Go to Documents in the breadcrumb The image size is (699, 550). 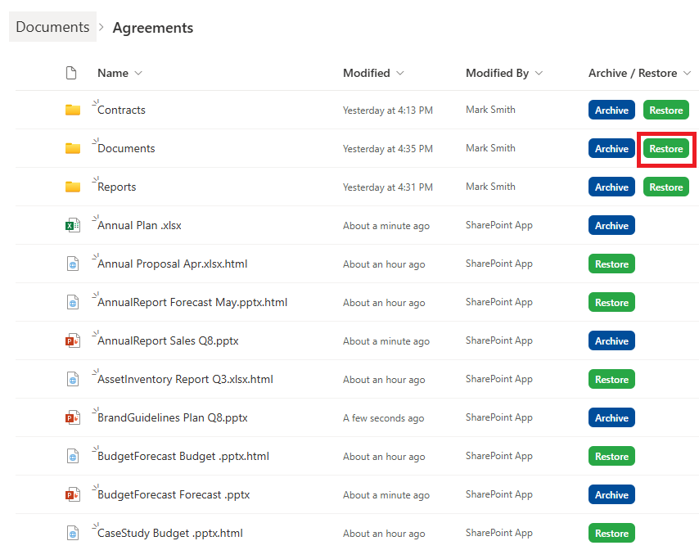tap(52, 27)
